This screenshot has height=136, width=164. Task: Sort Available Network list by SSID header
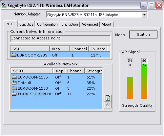(x=32, y=71)
